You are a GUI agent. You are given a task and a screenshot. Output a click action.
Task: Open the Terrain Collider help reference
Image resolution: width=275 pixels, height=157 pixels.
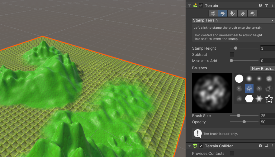pos(260,146)
